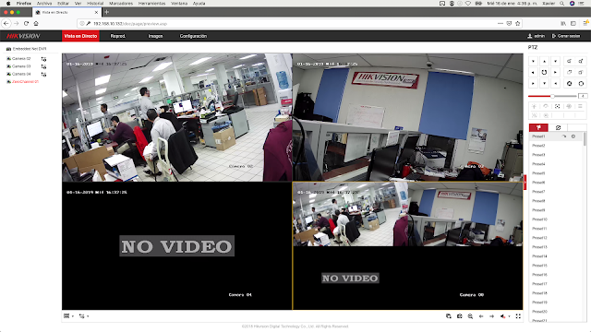Select Preset 5 in the preset list
The width and height of the screenshot is (591, 332).
(557, 173)
